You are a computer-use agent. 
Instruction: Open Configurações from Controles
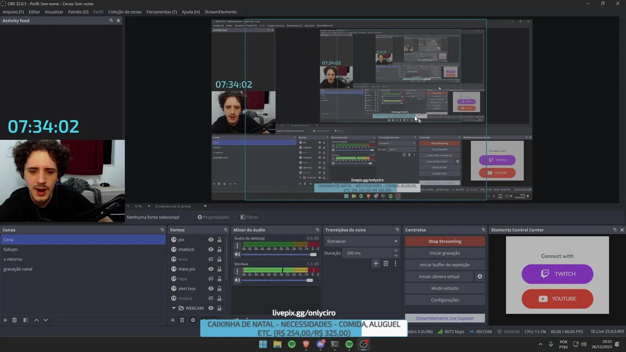coord(445,300)
